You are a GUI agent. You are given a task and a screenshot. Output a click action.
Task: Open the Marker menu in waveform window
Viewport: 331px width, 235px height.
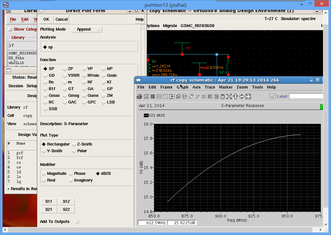pos(226,87)
